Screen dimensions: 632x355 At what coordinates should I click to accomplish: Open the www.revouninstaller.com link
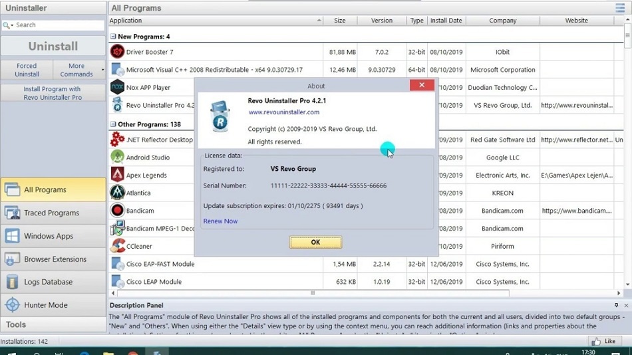tap(283, 112)
